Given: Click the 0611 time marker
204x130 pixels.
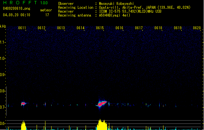Looking at the screenshot, I should pyautogui.click(x=22, y=28).
